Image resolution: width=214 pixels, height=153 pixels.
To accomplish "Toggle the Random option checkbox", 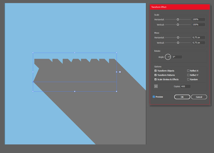I will 188,79.
